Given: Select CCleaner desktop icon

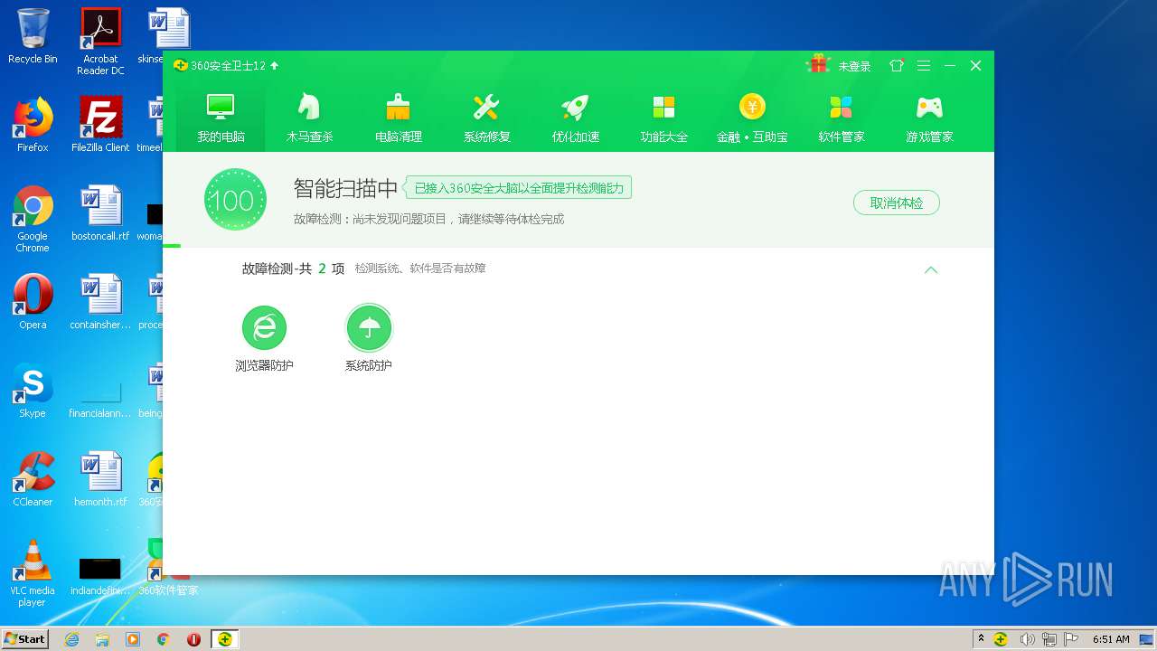Looking at the screenshot, I should pos(33,479).
